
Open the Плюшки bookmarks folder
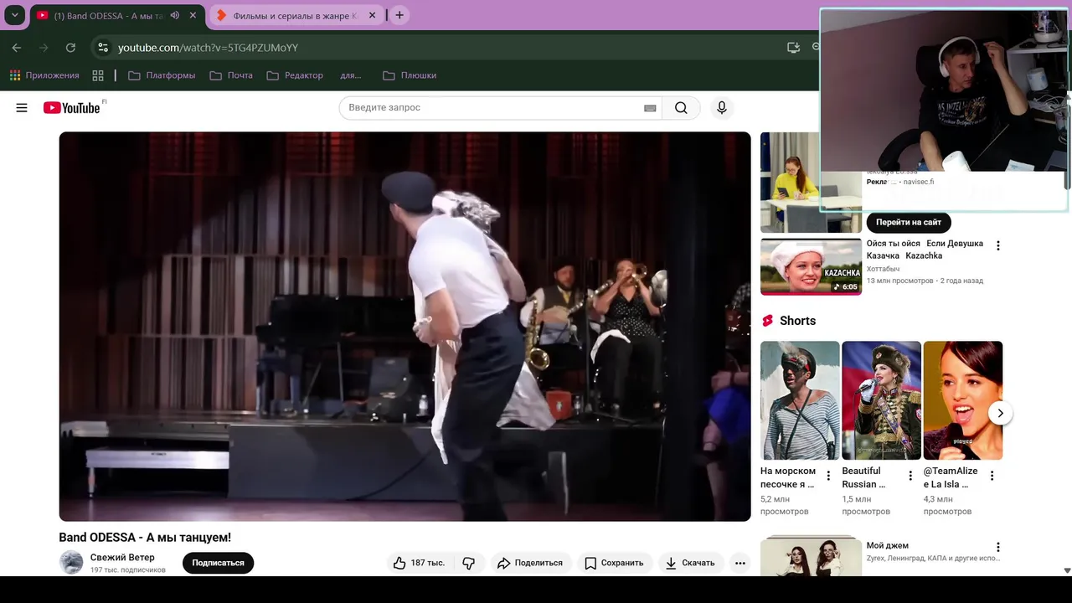[410, 75]
